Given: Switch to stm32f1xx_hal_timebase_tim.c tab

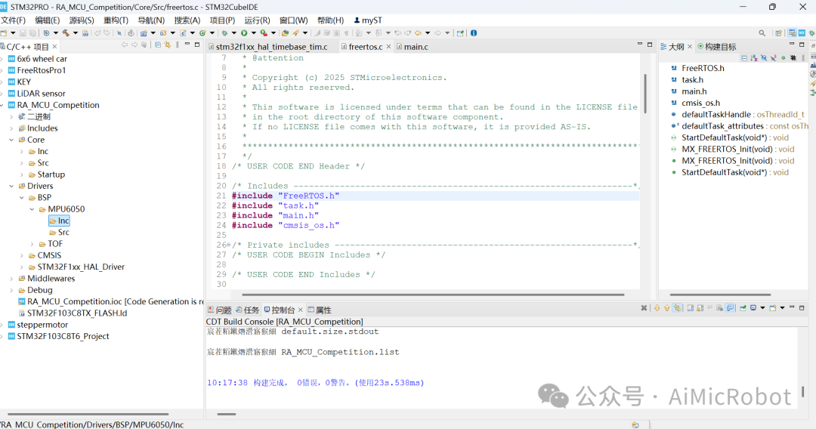Looking at the screenshot, I should 267,46.
